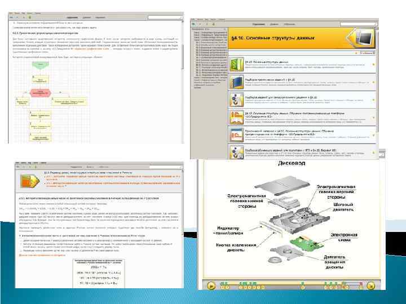Click the star icon beside the filter dropdown
The height and width of the screenshot is (304, 406).
click(356, 53)
